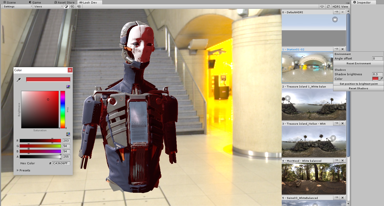Toggle the HDRI View button
The height and width of the screenshot is (206, 384).
coord(340,6)
